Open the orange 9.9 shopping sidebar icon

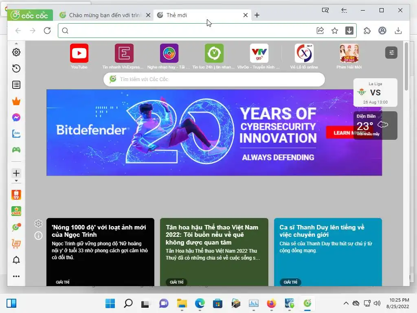[16, 195]
